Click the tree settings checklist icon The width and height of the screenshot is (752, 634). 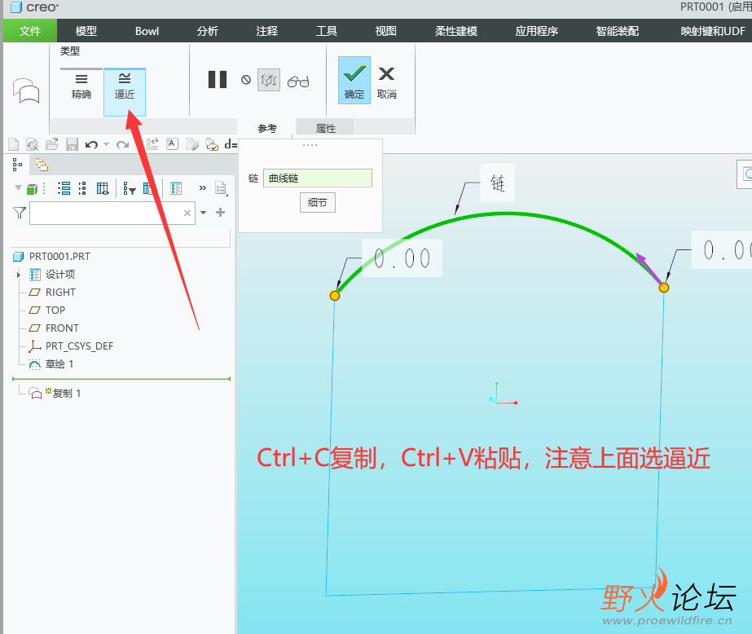click(x=176, y=188)
